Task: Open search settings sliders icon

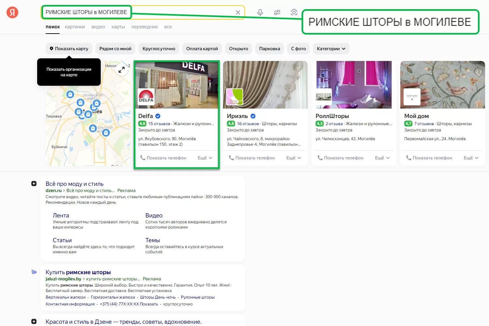Action: pos(277,12)
